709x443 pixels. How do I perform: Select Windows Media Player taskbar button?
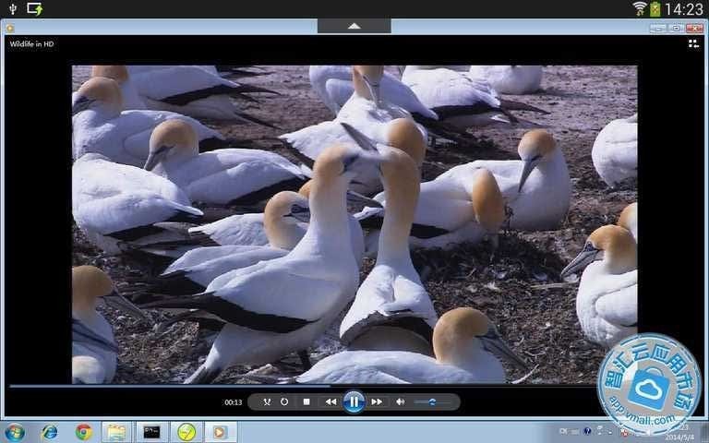click(x=220, y=432)
